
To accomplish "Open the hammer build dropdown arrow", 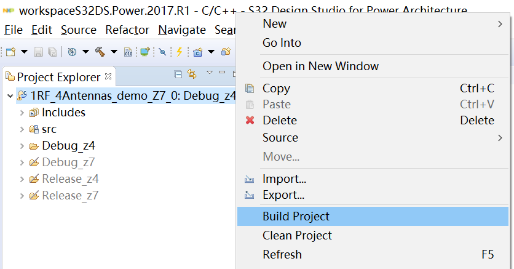I will (x=114, y=52).
